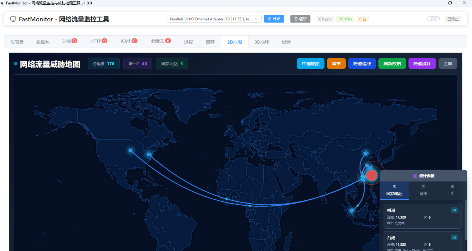
Task: Click the western United States map node
Action: pyautogui.click(x=131, y=151)
